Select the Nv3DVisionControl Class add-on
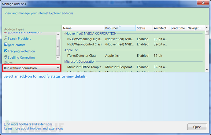The height and width of the screenshot is (135, 211). pyautogui.click(x=133, y=44)
